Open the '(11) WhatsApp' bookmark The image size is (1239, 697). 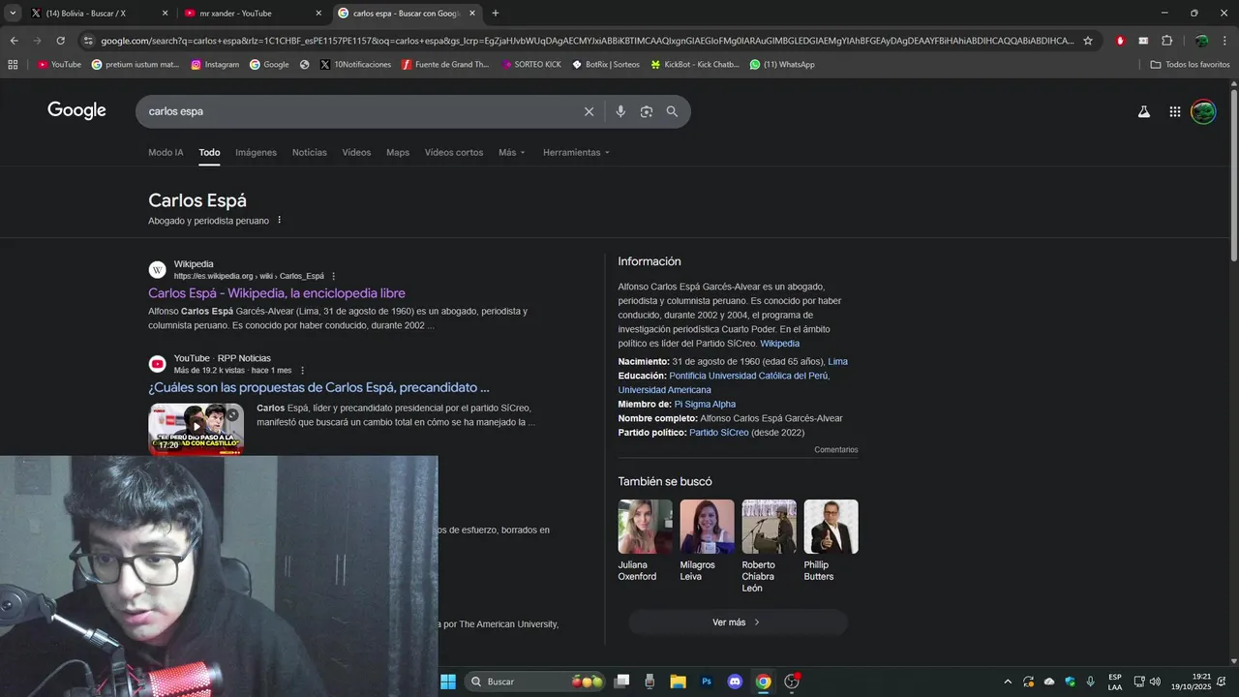pyautogui.click(x=782, y=65)
